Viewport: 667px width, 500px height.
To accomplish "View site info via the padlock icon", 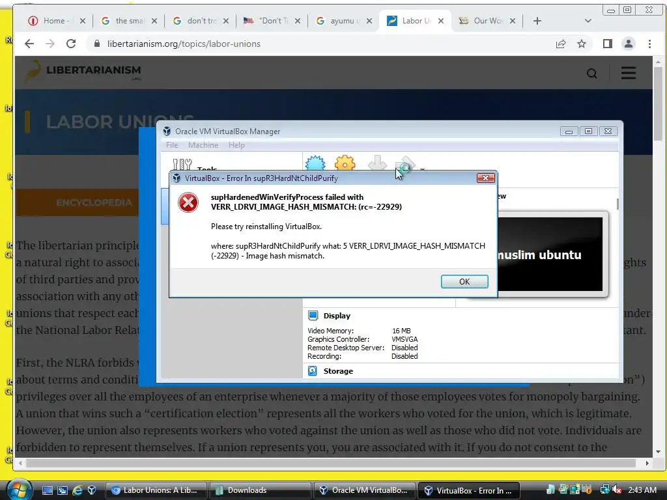I will [97, 44].
